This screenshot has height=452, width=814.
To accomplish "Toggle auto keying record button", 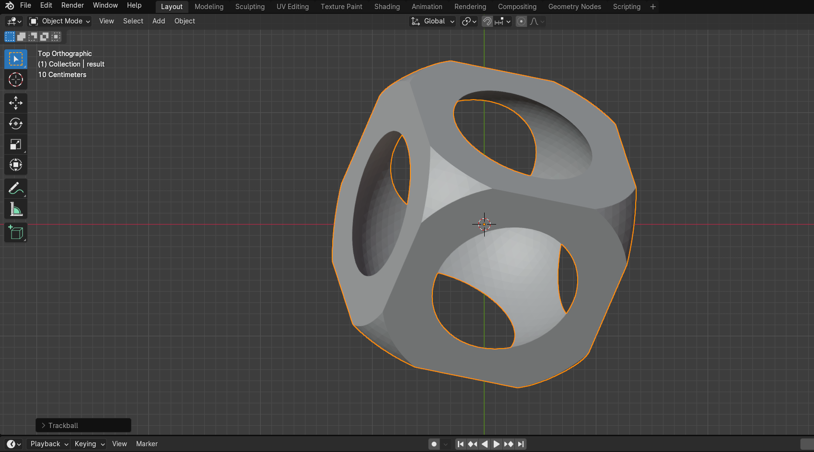I will click(434, 444).
